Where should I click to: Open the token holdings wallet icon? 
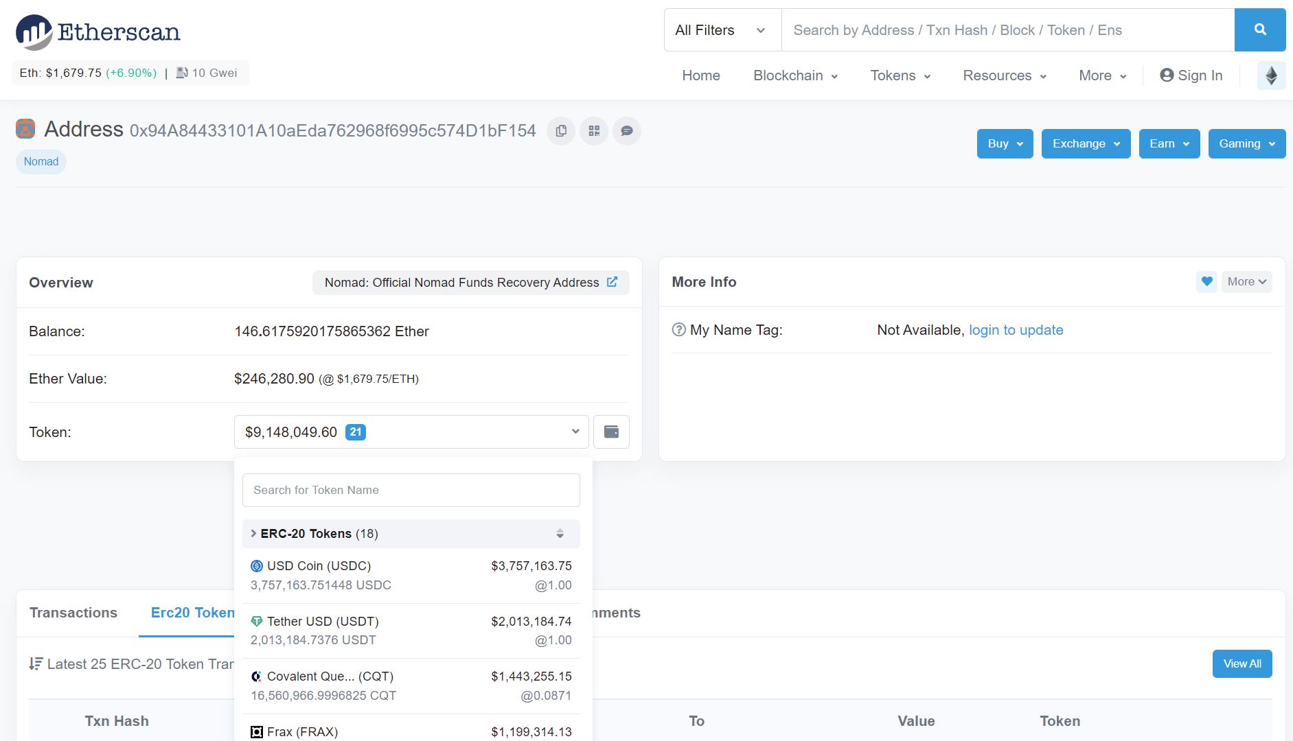(x=611, y=432)
